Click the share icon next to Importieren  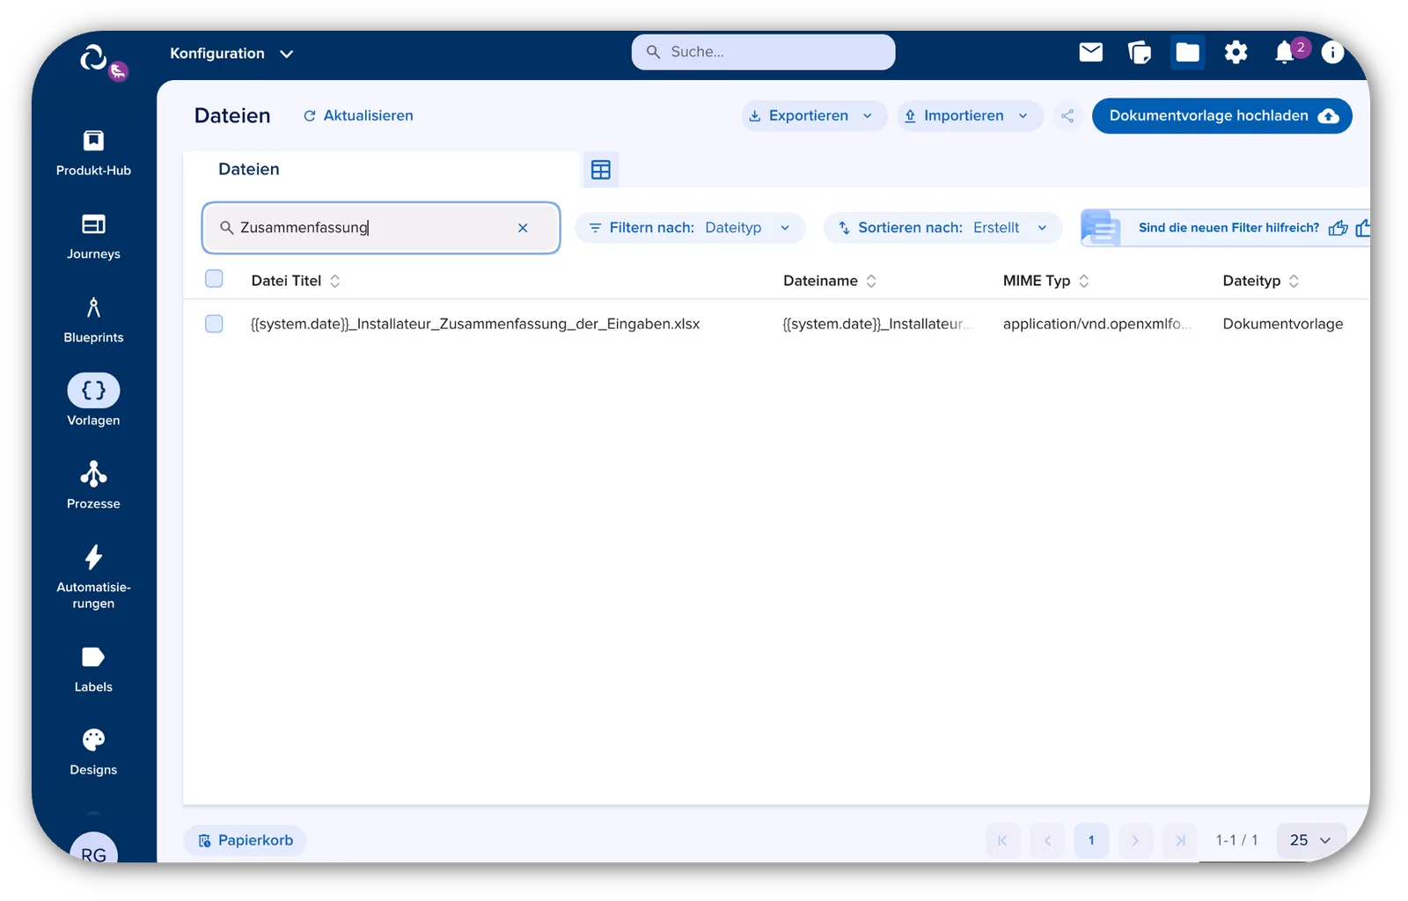[1067, 116]
